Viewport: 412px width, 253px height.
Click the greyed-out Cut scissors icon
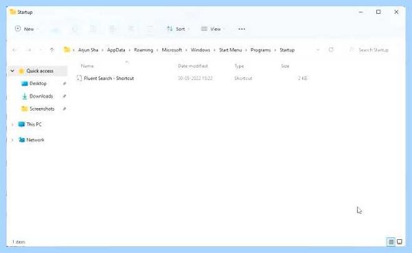click(x=56, y=29)
